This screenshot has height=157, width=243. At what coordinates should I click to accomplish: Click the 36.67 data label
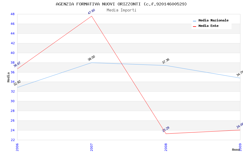click(x=17, y=64)
